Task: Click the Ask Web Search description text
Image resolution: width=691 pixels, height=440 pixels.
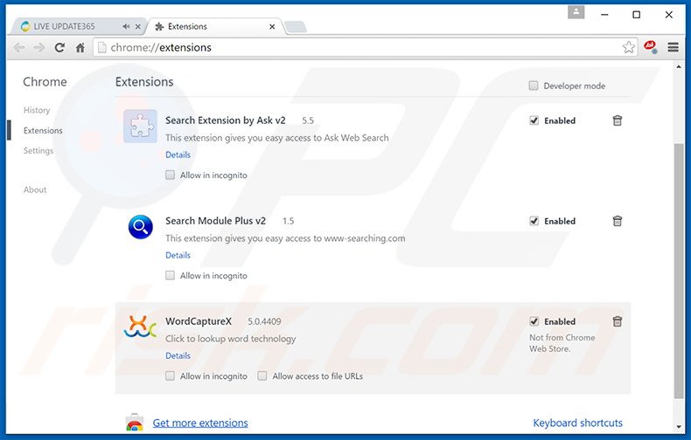Action: tap(277, 138)
